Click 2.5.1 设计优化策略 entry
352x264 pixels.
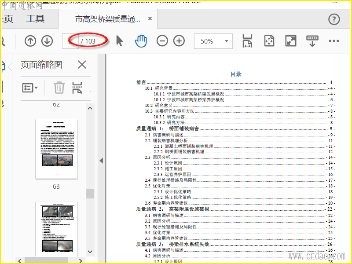tap(245, 192)
